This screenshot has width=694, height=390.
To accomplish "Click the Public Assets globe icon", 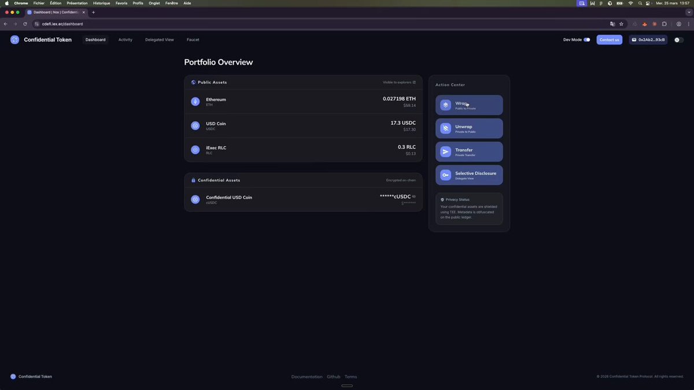I will point(194,83).
